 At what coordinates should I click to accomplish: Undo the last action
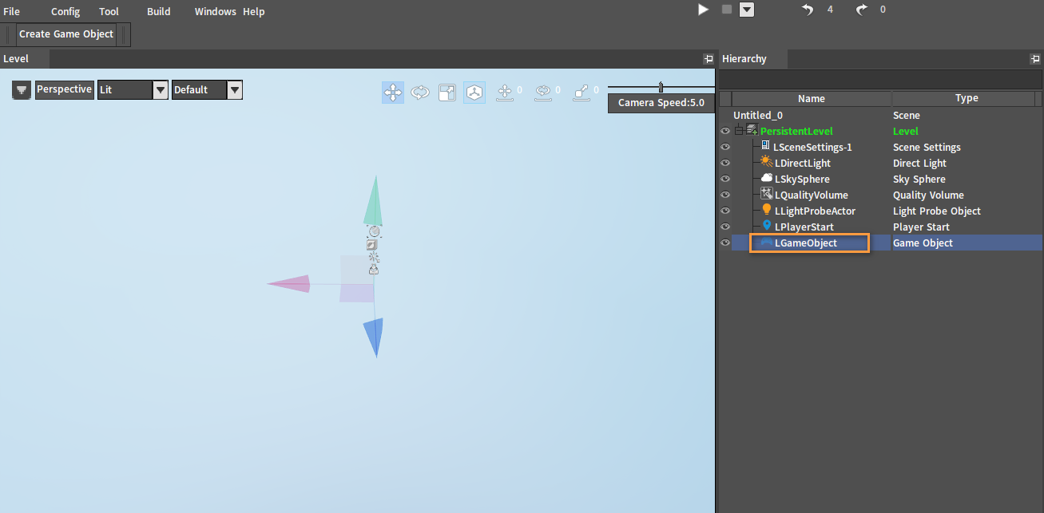point(808,10)
